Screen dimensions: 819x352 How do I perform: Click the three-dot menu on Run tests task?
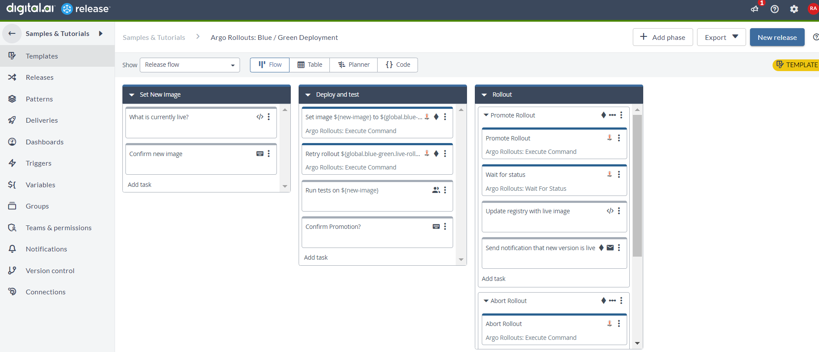point(445,190)
